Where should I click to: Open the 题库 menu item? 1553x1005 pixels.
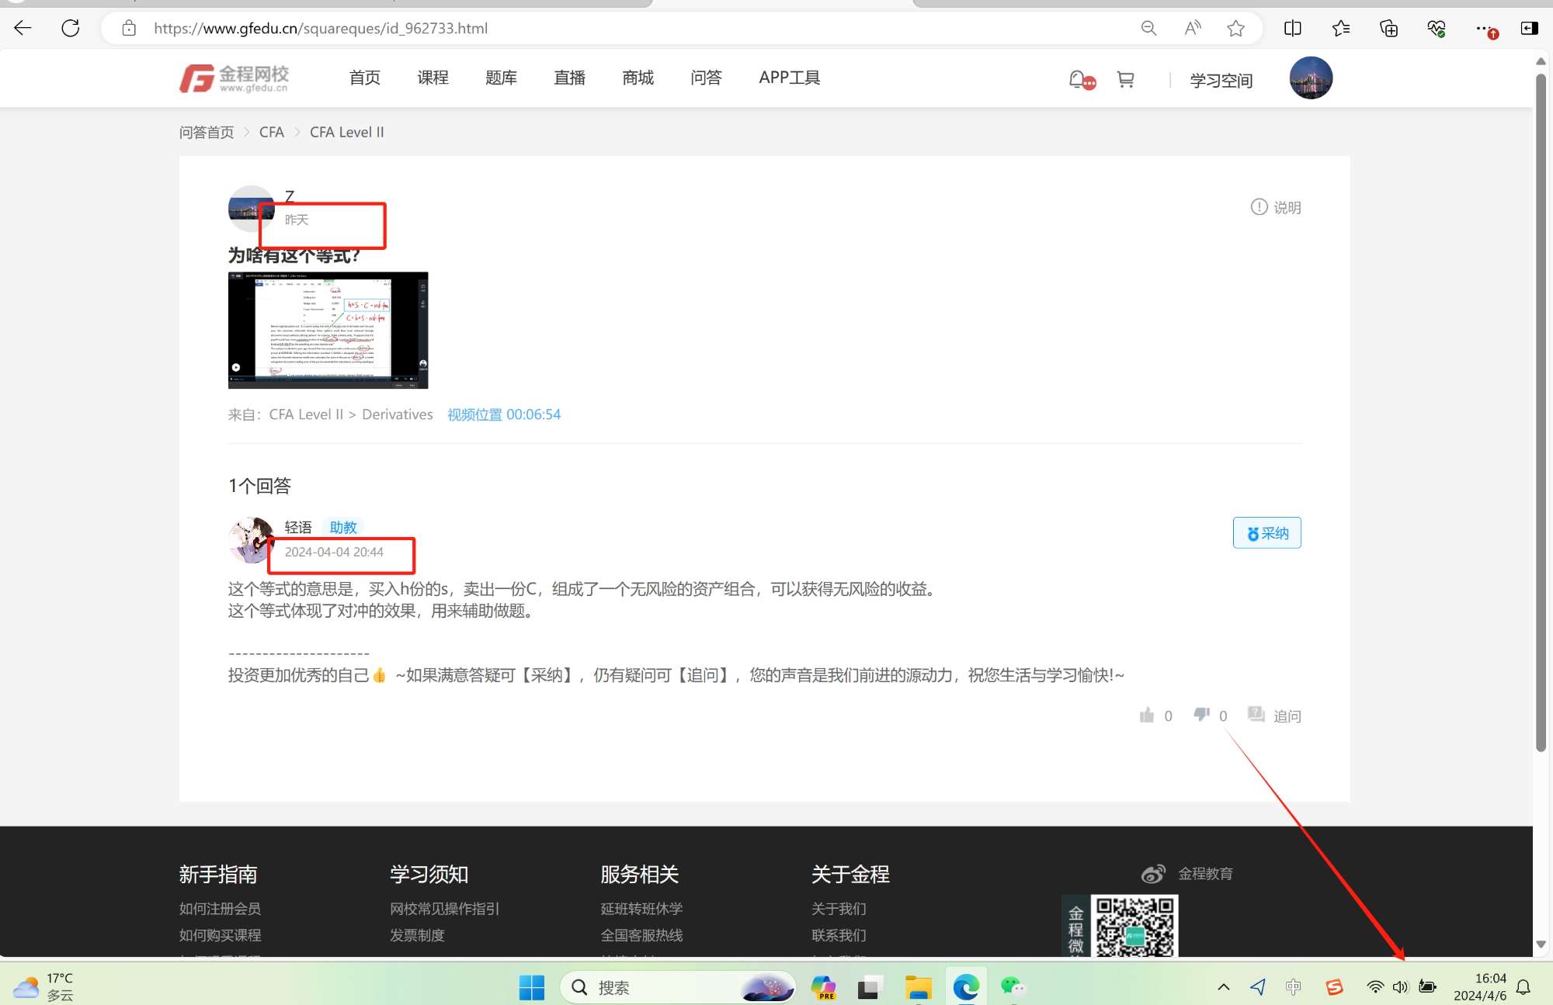click(x=501, y=78)
